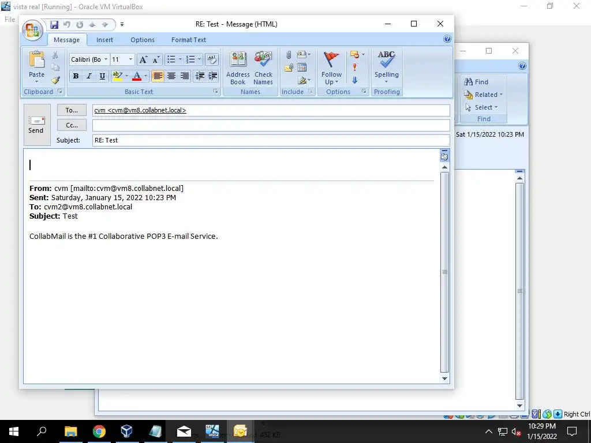Toggle italic formatting
This screenshot has height=443, width=591.
click(x=89, y=76)
